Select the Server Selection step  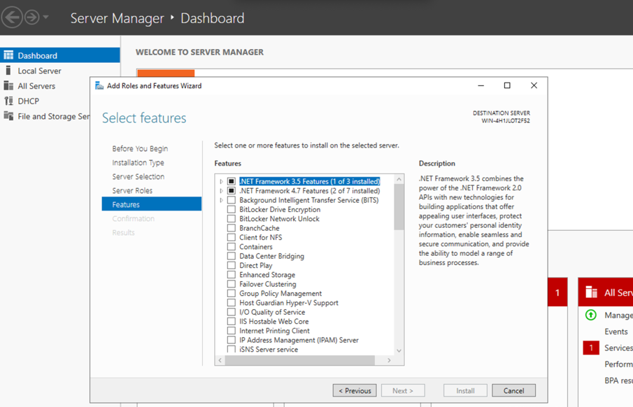138,176
